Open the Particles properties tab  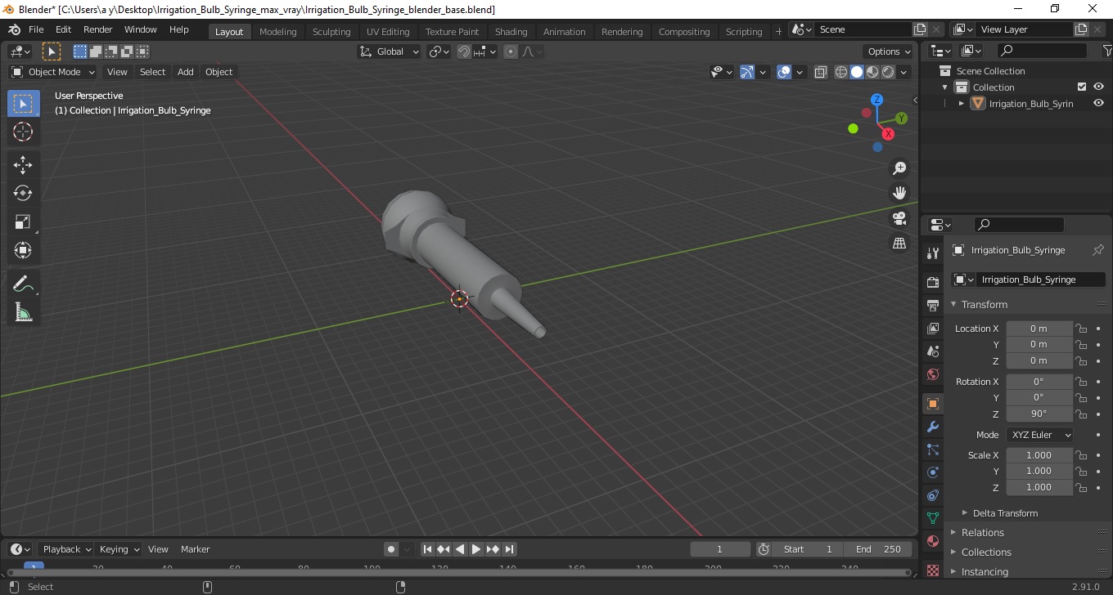click(932, 450)
